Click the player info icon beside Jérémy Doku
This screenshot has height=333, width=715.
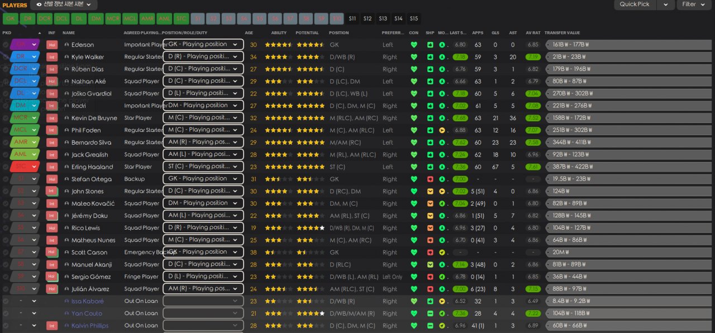click(66, 216)
